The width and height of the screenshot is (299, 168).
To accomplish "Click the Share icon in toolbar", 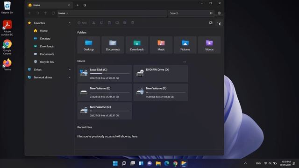I will pos(125,23).
